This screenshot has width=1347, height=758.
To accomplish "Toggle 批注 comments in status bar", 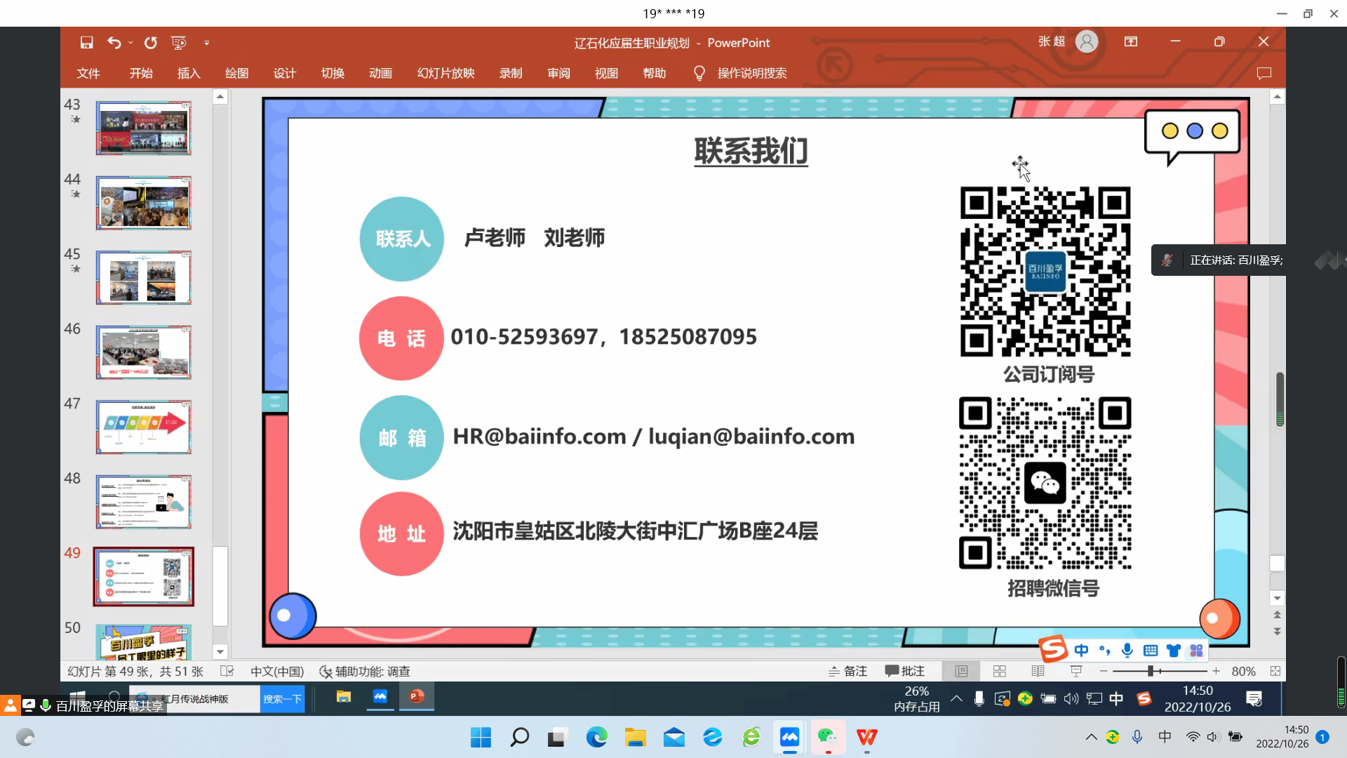I will pyautogui.click(x=905, y=672).
